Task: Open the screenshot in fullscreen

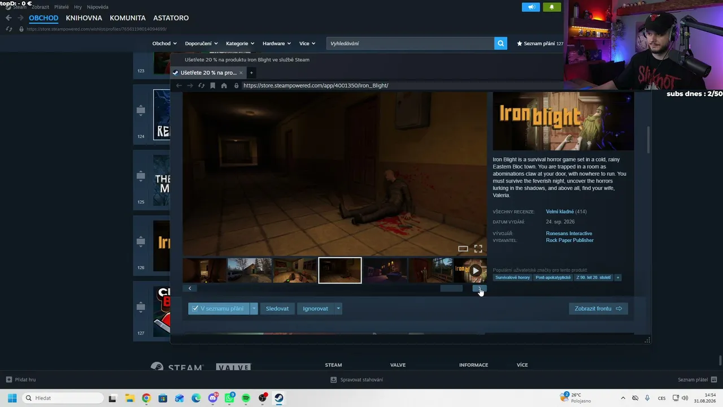Action: coord(478,249)
